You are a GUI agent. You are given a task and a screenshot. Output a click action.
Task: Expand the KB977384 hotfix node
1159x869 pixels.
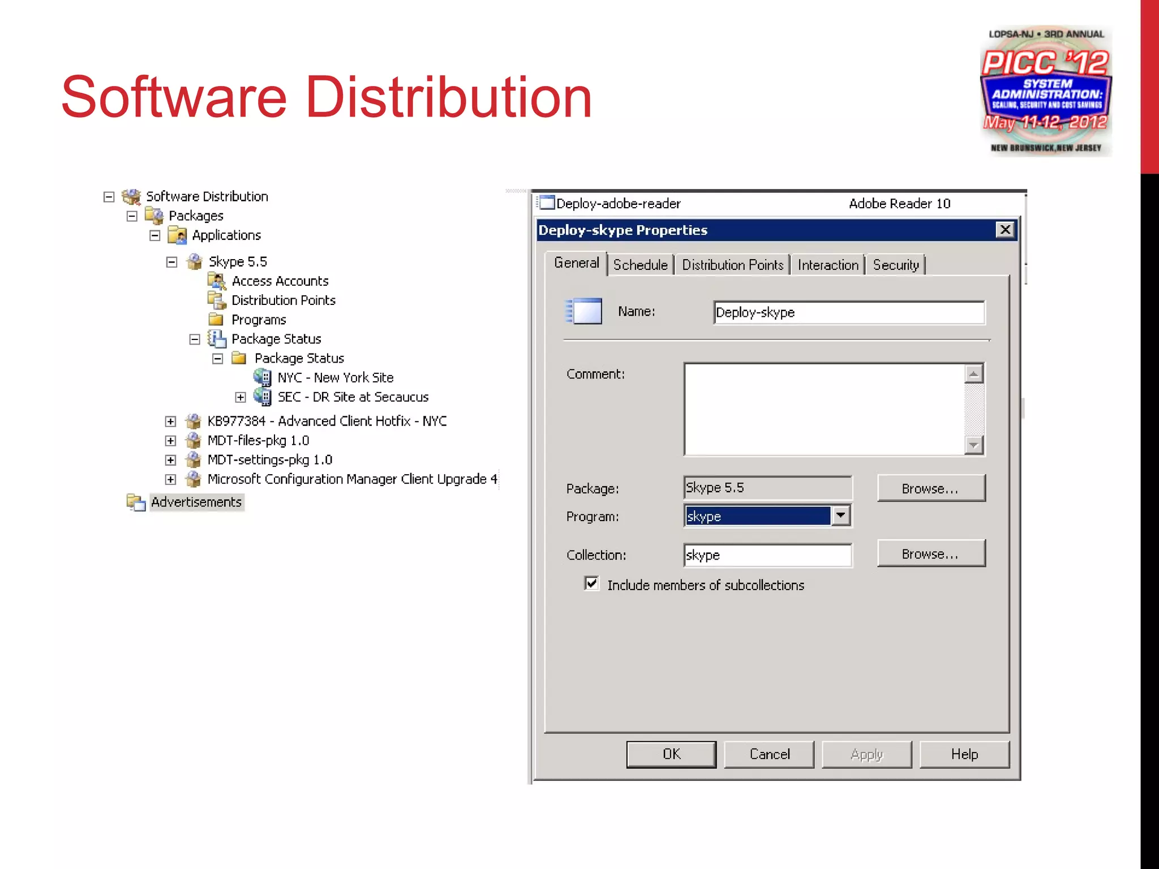pyautogui.click(x=170, y=421)
